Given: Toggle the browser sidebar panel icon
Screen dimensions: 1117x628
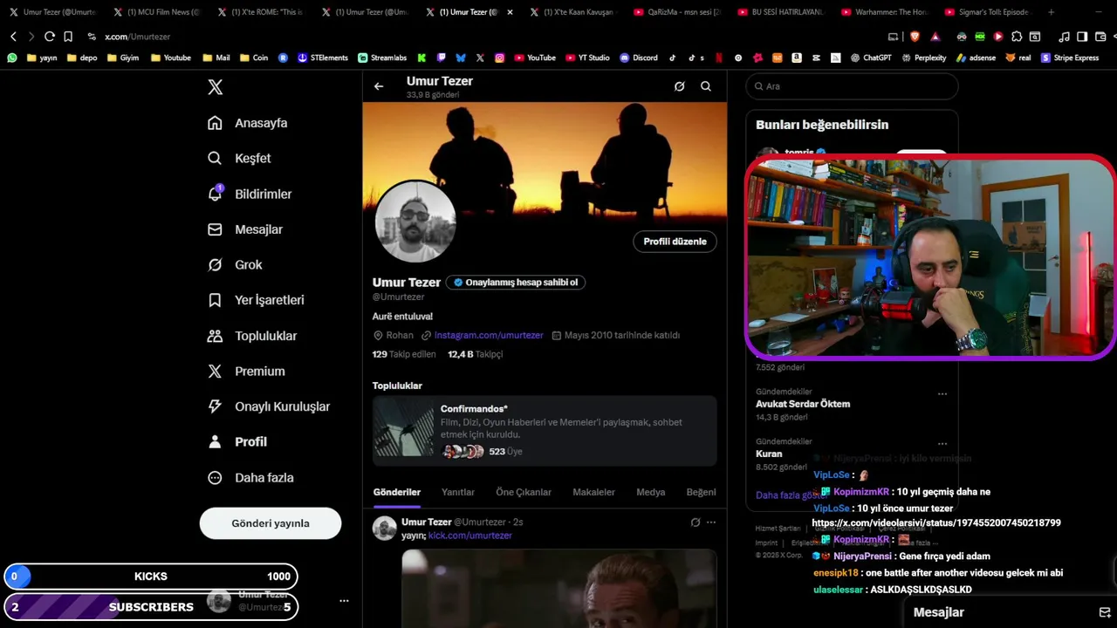Looking at the screenshot, I should pyautogui.click(x=1082, y=37).
